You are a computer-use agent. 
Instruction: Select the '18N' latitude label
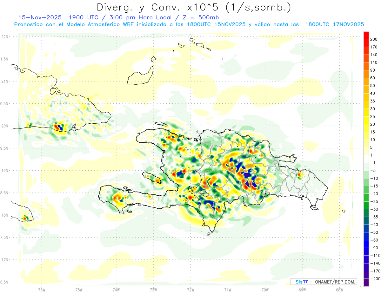[x=4, y=215]
